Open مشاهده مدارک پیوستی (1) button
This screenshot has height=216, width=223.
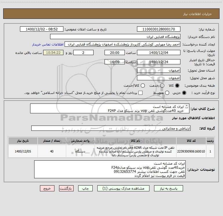[123, 188]
